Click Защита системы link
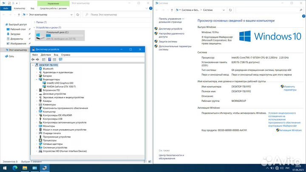 [168, 42]
